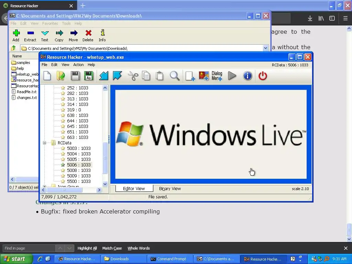Toggle Match Case in the find bar
The height and width of the screenshot is (264, 352).
112,248
